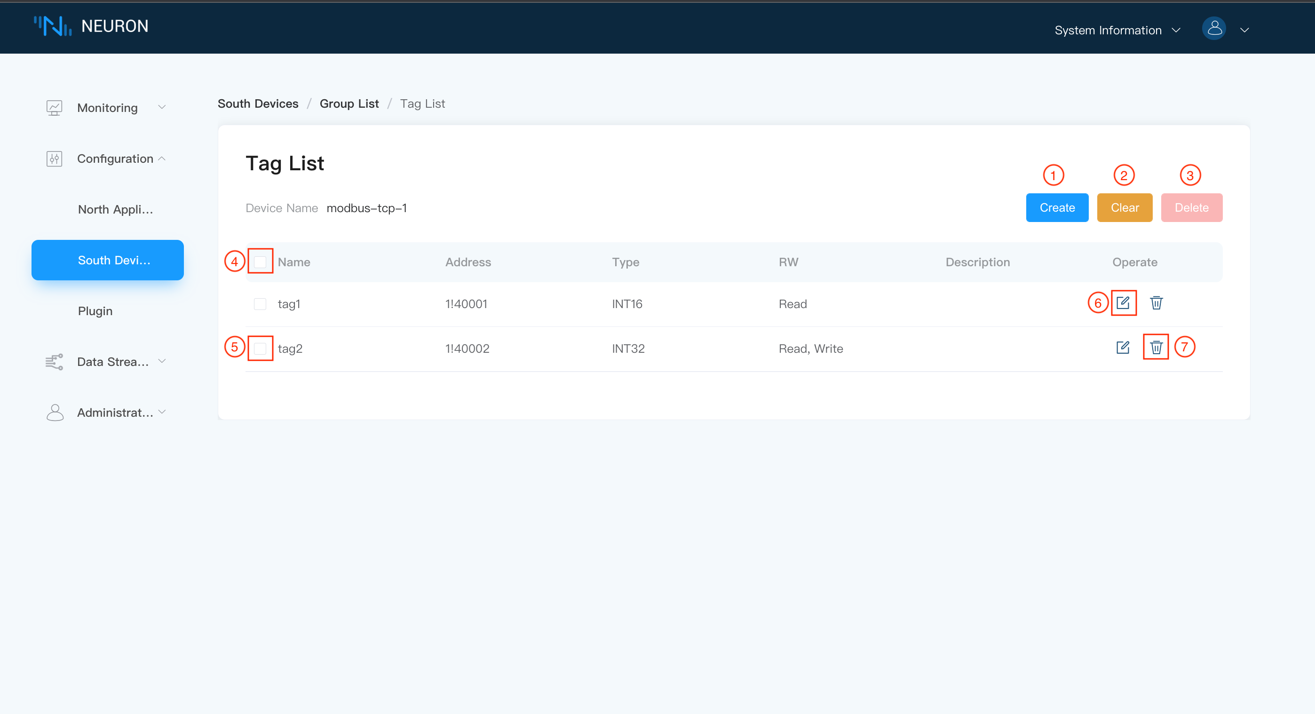The height and width of the screenshot is (714, 1315).
Task: Click the delete icon for tag1
Action: pos(1157,303)
